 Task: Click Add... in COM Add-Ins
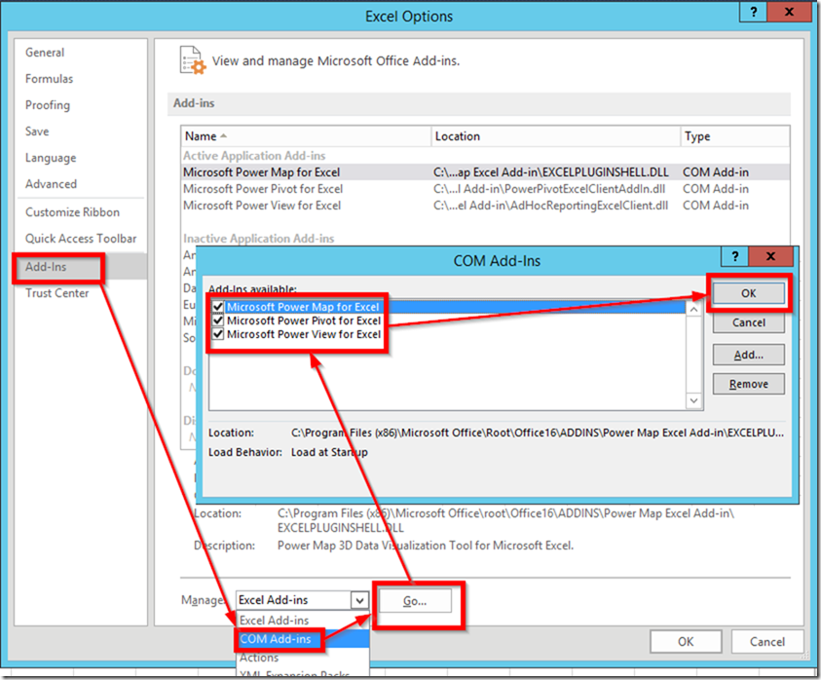(748, 356)
